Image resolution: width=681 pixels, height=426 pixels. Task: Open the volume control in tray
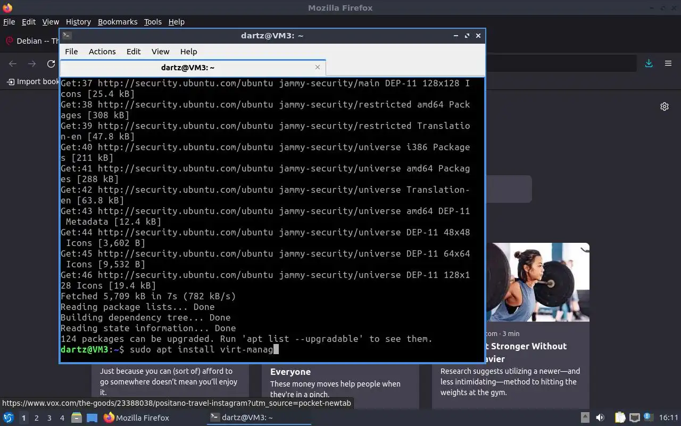coord(600,417)
